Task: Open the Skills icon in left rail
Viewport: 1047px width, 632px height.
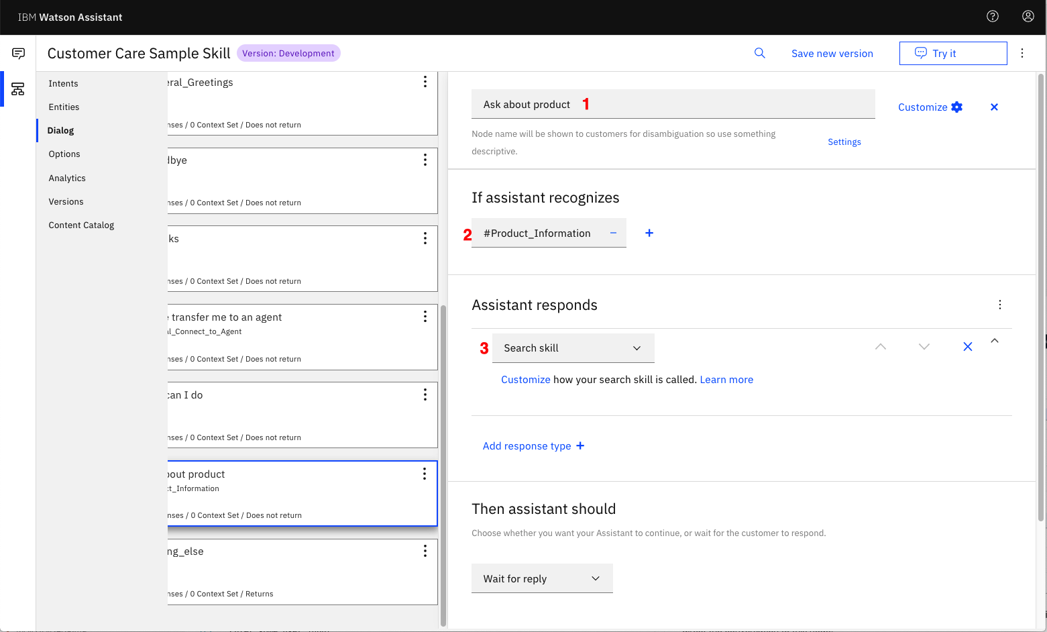Action: pyautogui.click(x=18, y=89)
